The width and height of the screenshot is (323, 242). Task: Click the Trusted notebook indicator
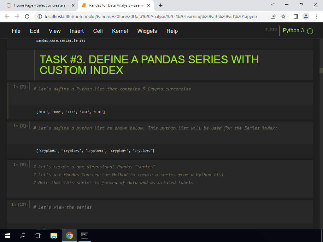pos(270,29)
